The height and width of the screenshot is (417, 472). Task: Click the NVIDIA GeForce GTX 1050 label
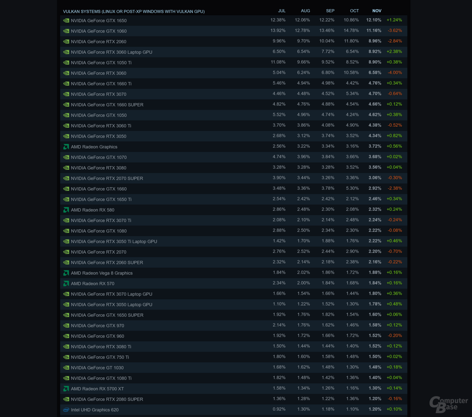tap(98, 115)
